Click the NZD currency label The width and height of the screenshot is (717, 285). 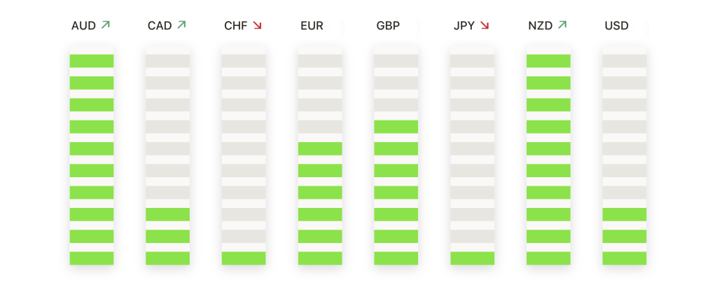tap(540, 26)
